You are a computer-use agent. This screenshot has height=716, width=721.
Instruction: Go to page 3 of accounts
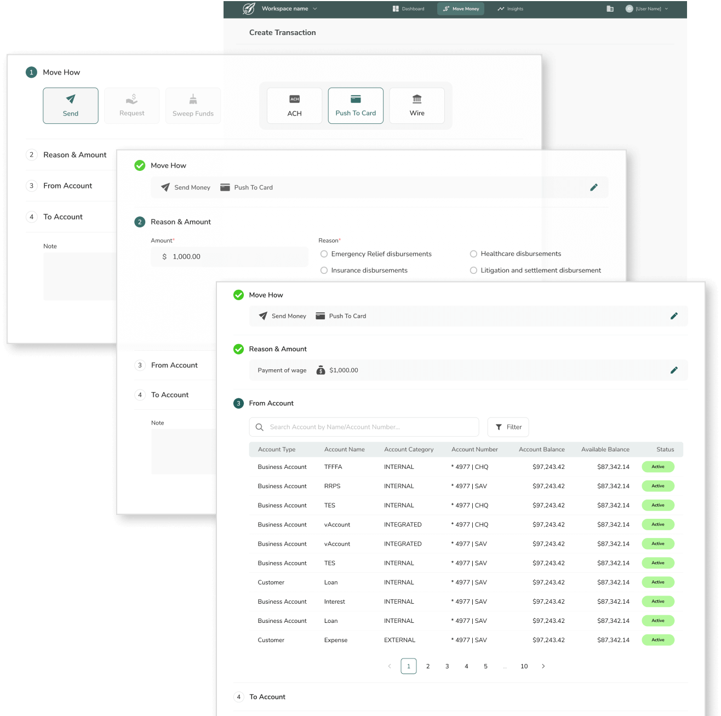447,666
